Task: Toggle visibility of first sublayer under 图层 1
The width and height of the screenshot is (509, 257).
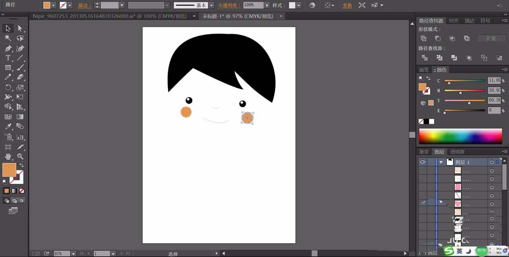Action: coord(422,171)
